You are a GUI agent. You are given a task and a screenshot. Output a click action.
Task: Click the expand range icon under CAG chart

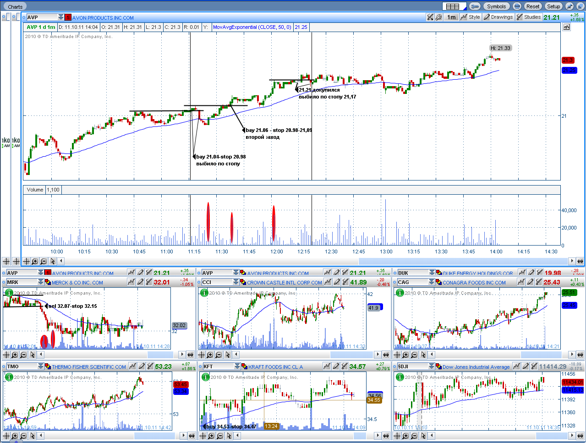[x=580, y=355]
